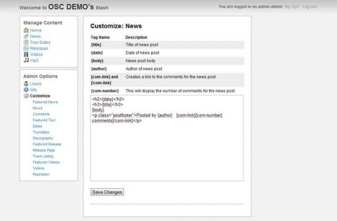The image size is (337, 221).
Task: Click the 'Customize: News' heading
Action: pyautogui.click(x=116, y=26)
